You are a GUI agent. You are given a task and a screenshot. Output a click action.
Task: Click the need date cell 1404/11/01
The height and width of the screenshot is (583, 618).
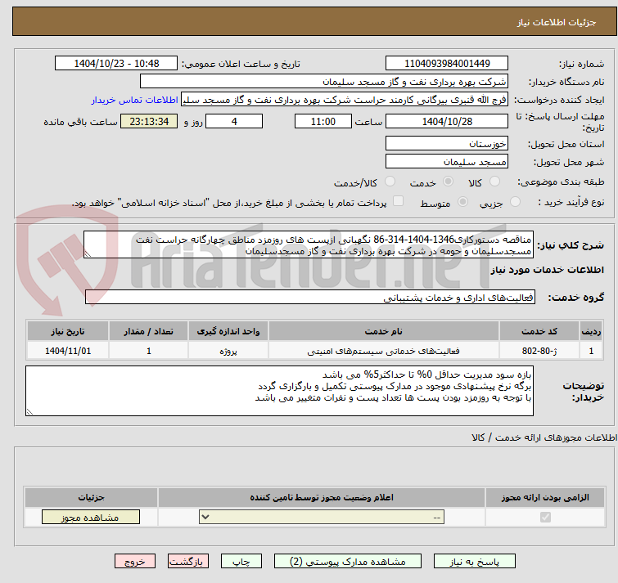coord(68,351)
